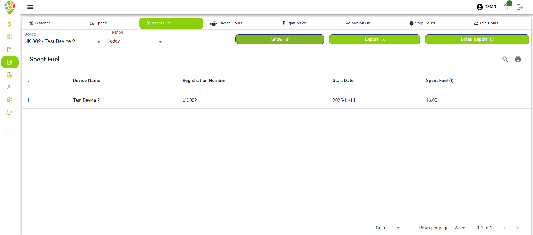The width and height of the screenshot is (533, 235).
Task: Expand the Rows per page selector
Action: [460, 228]
